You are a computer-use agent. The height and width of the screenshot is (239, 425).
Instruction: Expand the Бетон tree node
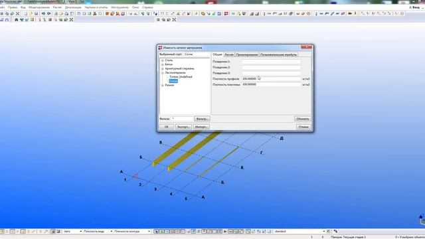(163, 64)
